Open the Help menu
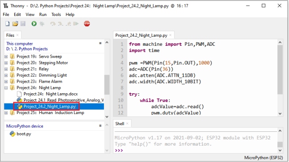This screenshot has width=289, height=162. [70, 15]
